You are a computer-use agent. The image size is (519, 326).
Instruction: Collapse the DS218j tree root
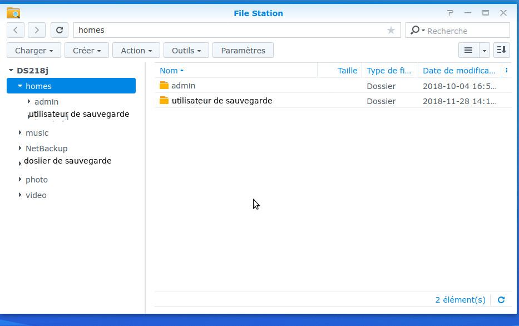click(x=11, y=71)
